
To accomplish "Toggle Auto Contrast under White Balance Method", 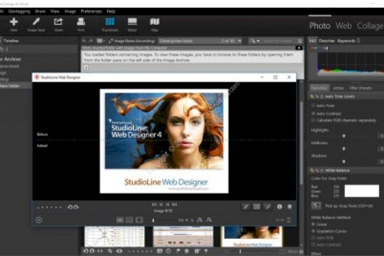I will pyautogui.click(x=313, y=245).
